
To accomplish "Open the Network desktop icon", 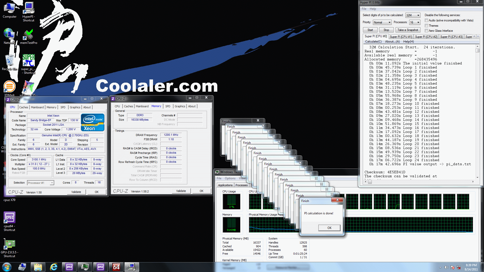I will tap(9, 36).
